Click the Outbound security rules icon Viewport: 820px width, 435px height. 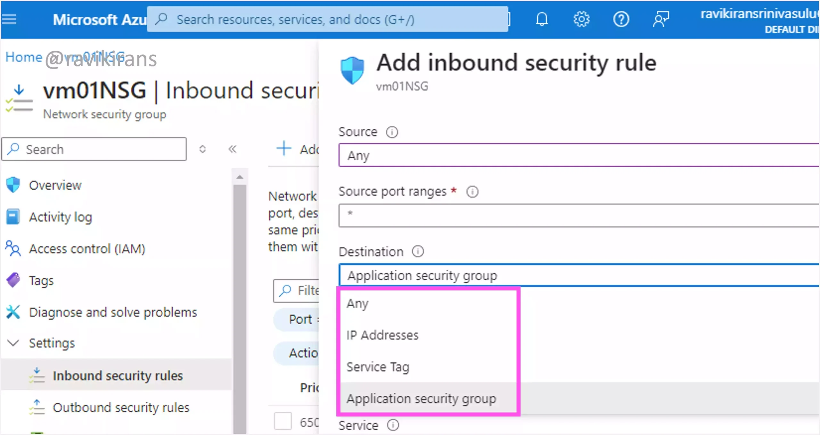37,407
